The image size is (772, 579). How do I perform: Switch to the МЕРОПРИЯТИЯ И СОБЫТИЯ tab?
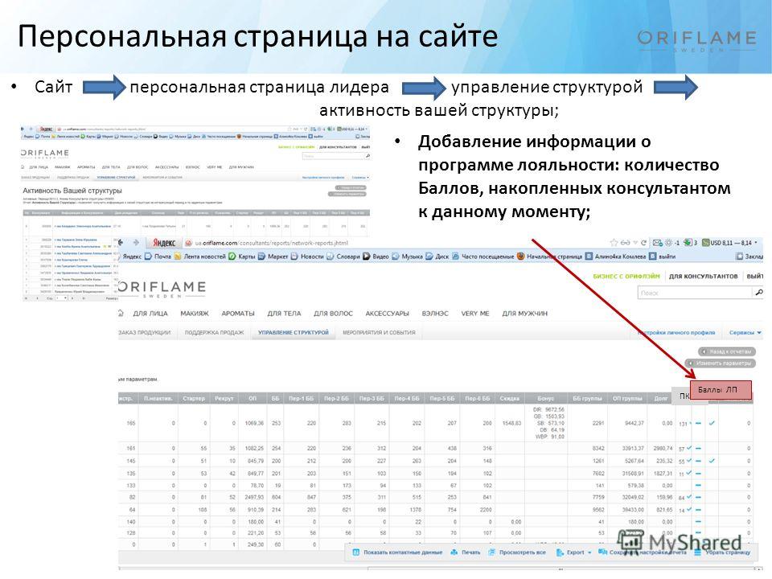[x=379, y=332]
